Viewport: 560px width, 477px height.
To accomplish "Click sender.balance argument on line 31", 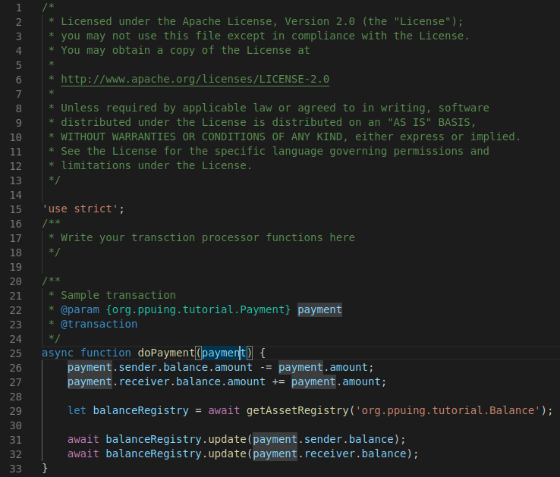I will pyautogui.click(x=349, y=439).
